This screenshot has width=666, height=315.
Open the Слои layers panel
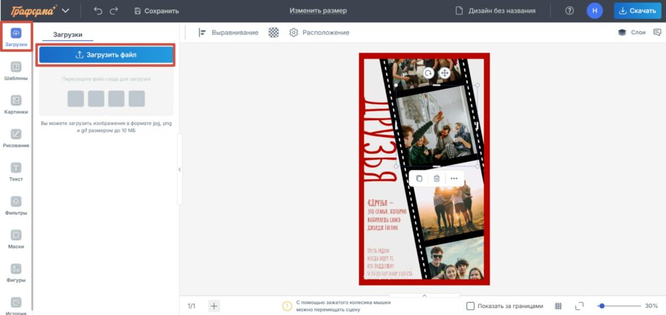(x=632, y=32)
